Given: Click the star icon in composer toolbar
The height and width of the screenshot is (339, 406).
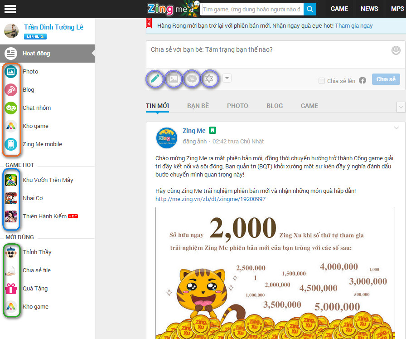Looking at the screenshot, I should (209, 79).
